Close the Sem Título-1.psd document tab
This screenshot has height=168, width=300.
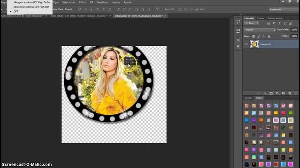[x=46, y=16]
